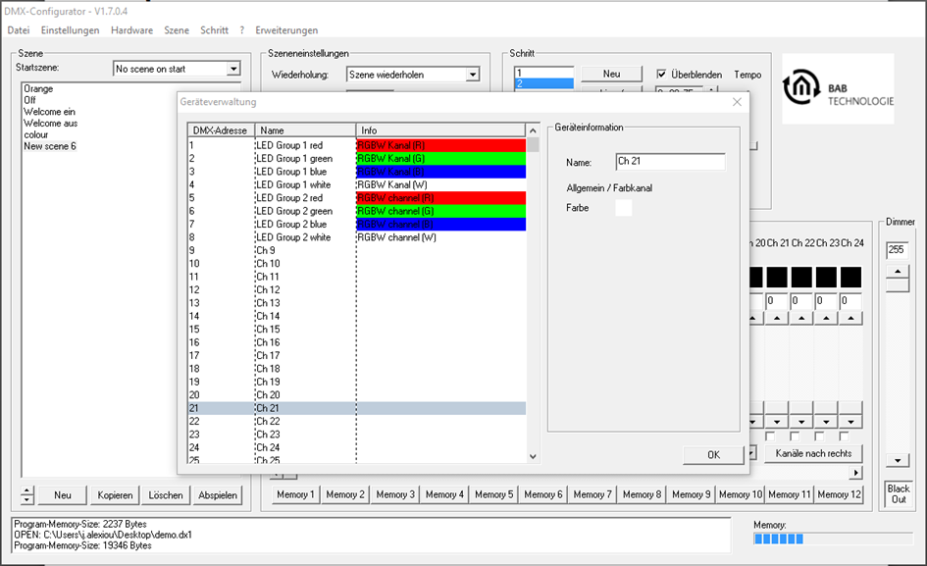This screenshot has height=566, width=927.
Task: Click the Name field containing Ch 21
Action: coord(670,162)
